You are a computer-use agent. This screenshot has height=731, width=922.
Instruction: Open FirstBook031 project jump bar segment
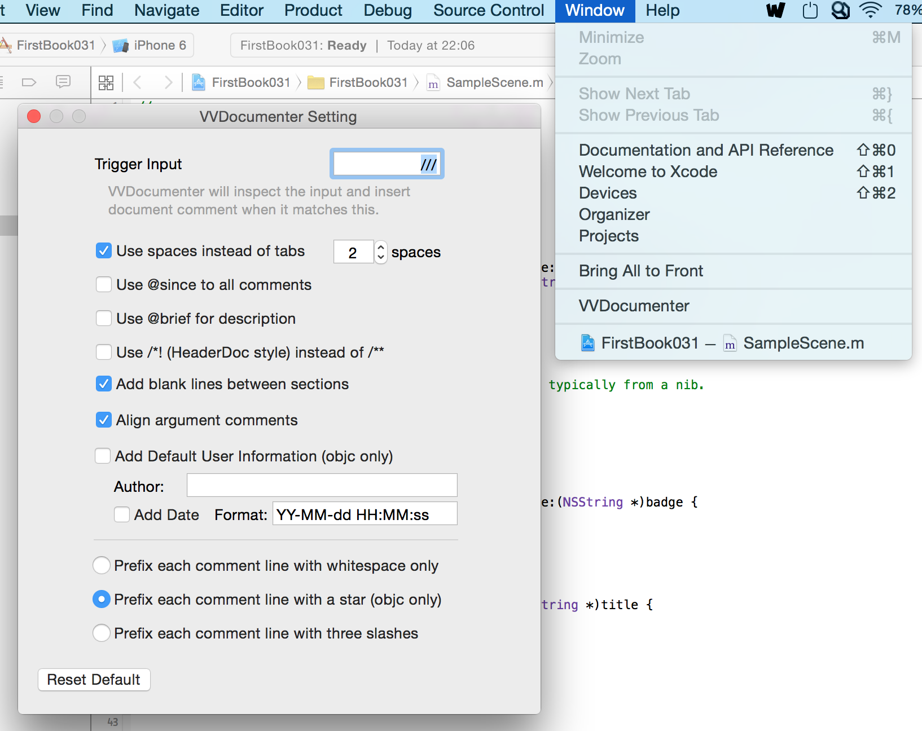click(x=242, y=83)
